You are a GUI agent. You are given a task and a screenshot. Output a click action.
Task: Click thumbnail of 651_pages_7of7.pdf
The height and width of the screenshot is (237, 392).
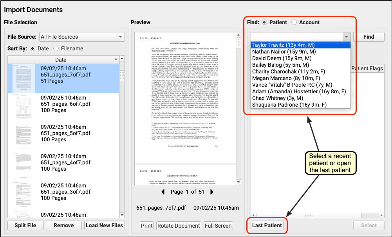pyautogui.click(x=24, y=78)
